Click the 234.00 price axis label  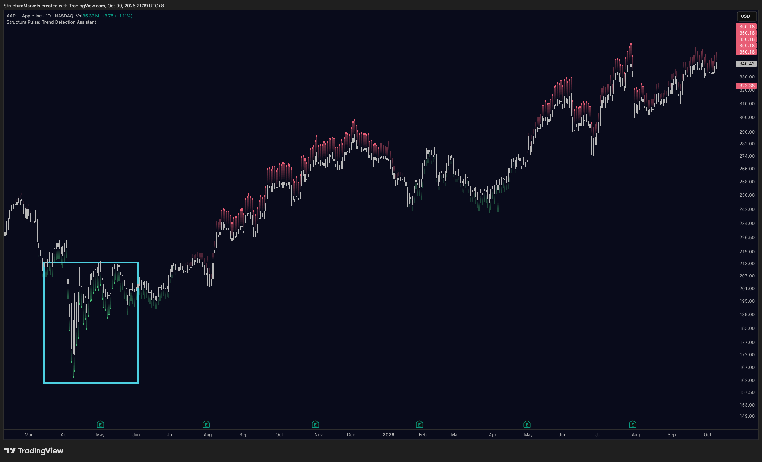point(747,224)
